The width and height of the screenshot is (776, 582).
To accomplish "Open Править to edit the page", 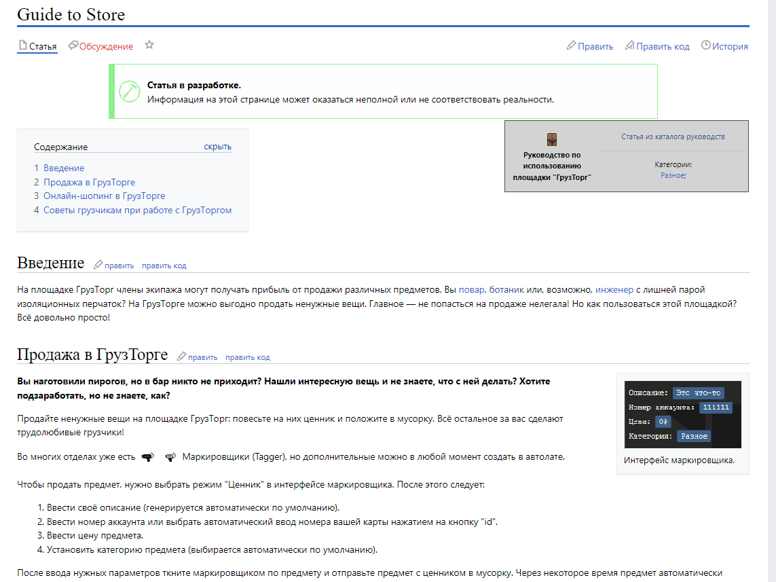I will pos(595,46).
